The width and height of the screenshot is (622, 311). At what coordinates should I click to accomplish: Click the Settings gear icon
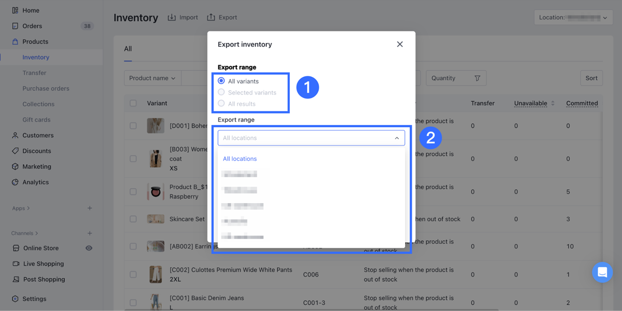[x=15, y=299]
